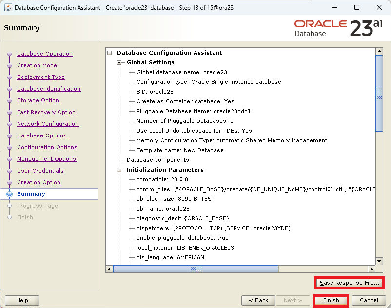Go to the Storage Option step
Viewport: 391px width, 308px height.
click(38, 100)
